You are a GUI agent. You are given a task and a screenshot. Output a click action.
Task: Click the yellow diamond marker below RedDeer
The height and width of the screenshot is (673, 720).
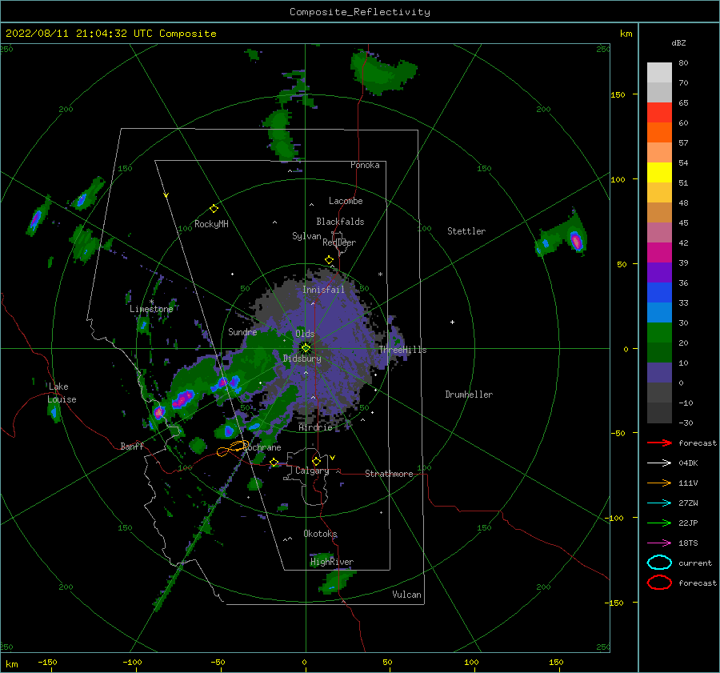(329, 260)
